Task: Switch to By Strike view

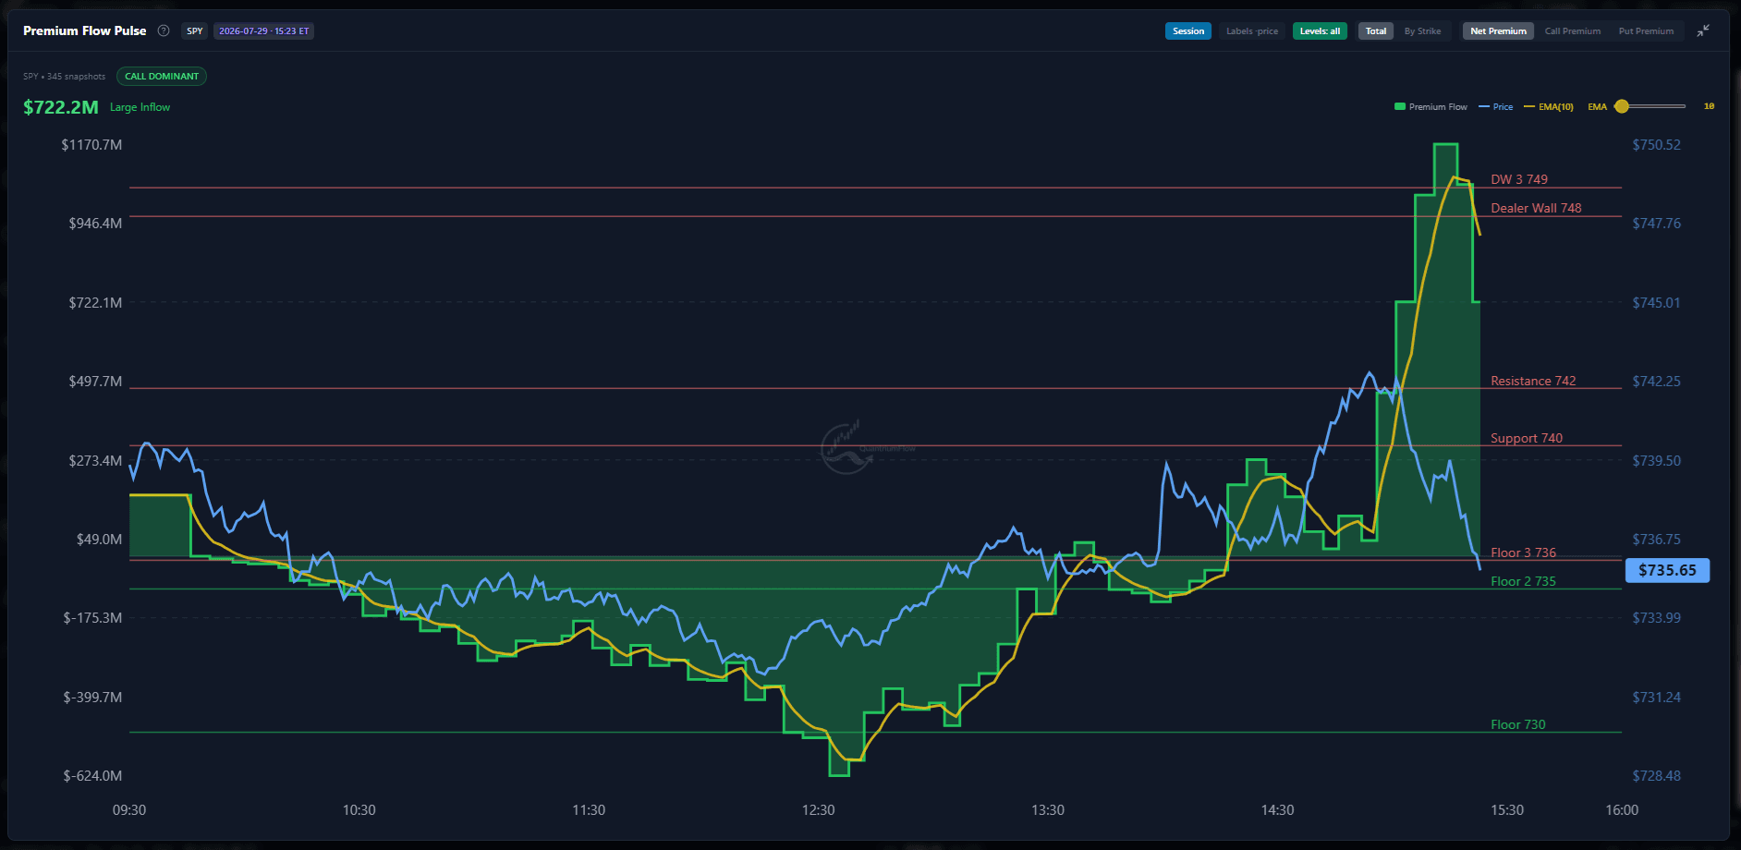Action: tap(1422, 31)
